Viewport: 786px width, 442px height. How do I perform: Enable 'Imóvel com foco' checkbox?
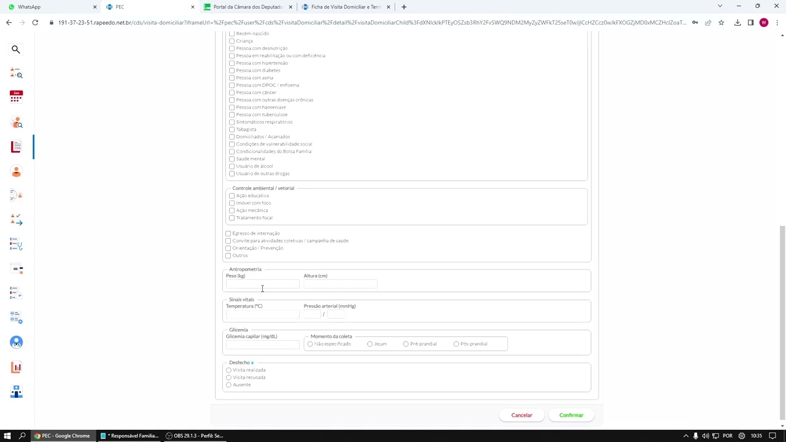point(232,203)
